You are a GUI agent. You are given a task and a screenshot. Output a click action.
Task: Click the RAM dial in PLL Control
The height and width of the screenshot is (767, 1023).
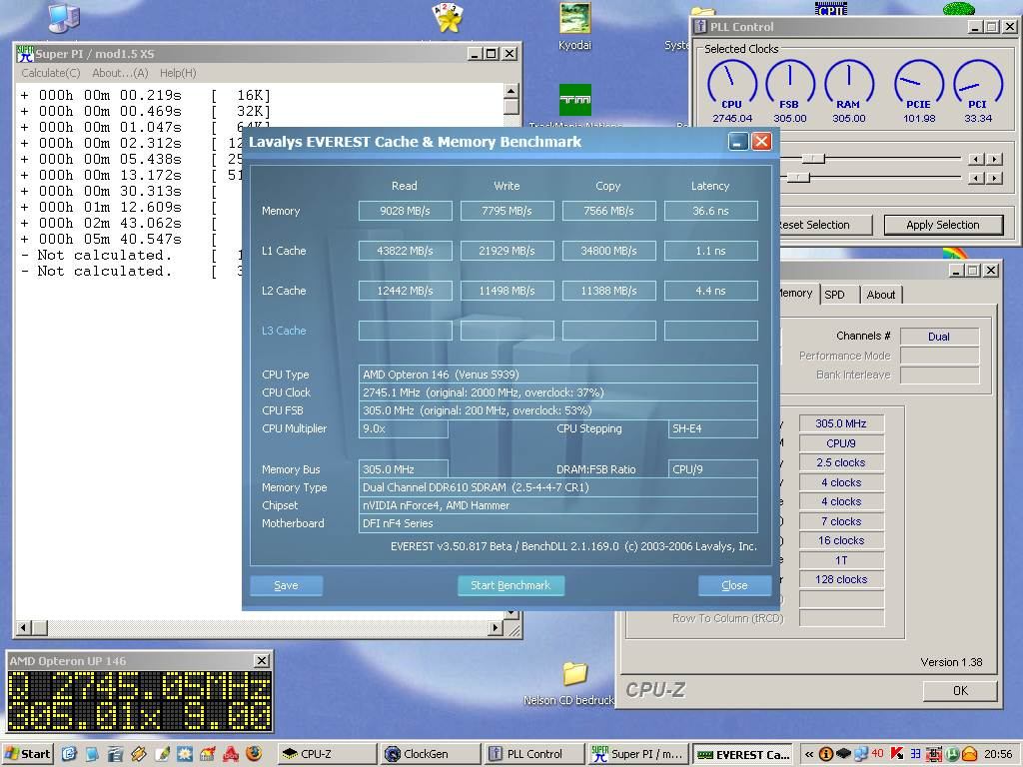click(848, 84)
